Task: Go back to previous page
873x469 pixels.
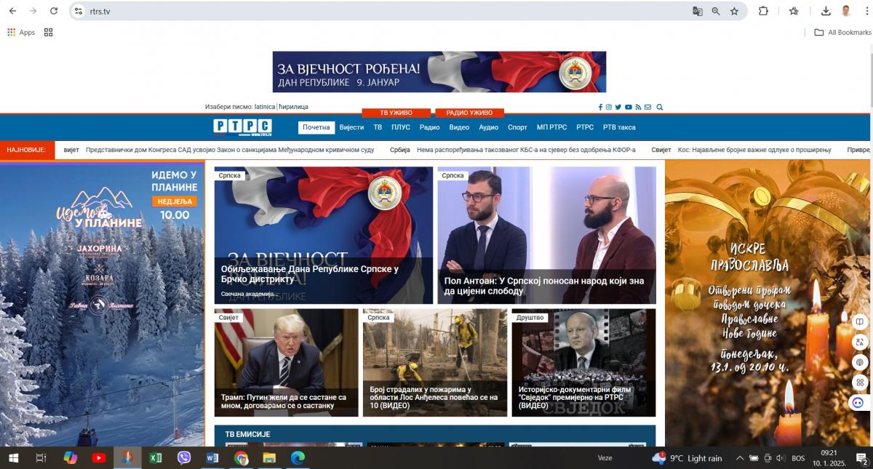Action: pyautogui.click(x=12, y=11)
